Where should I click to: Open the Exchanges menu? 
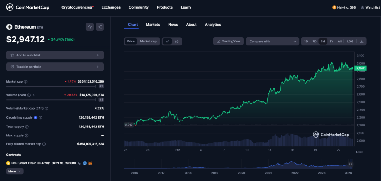(111, 7)
